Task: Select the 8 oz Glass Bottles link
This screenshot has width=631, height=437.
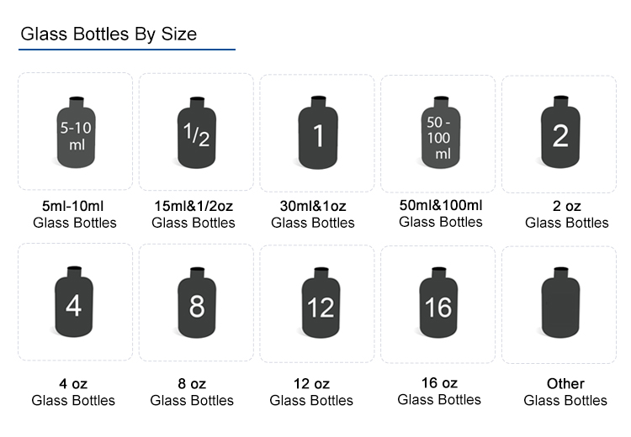Action: click(192, 392)
